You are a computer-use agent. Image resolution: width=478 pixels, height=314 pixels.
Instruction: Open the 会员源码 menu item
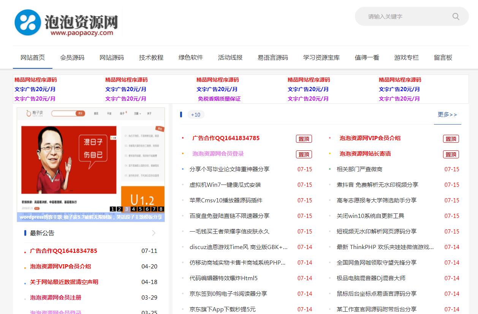click(x=72, y=58)
